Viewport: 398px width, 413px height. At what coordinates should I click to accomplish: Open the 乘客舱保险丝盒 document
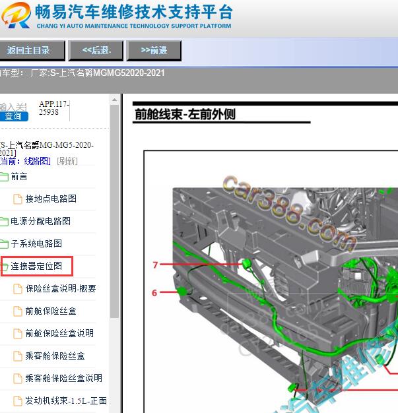point(55,356)
